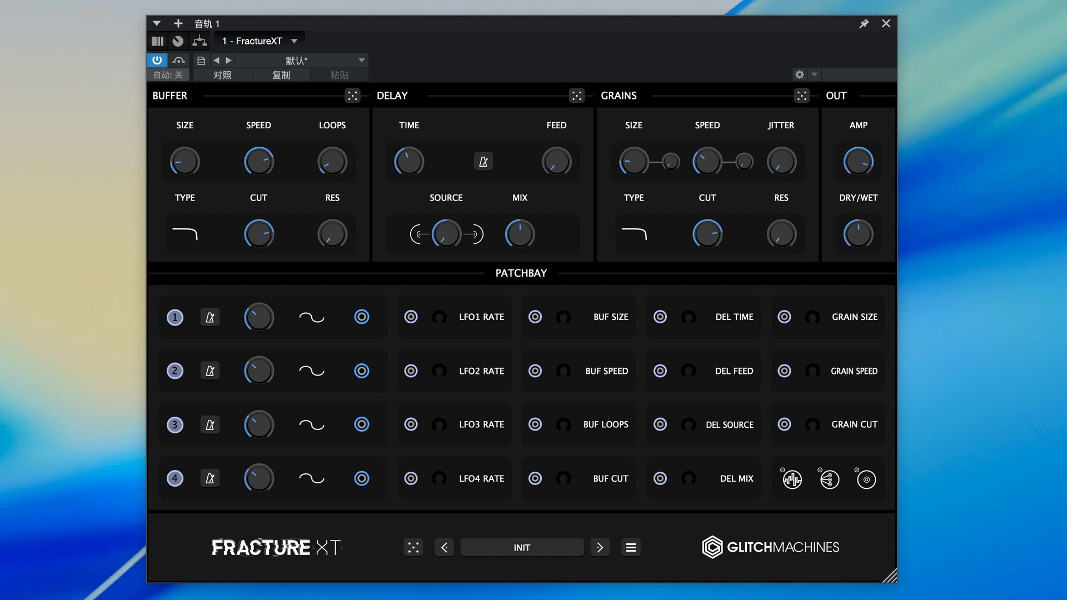Open the 1 - FractureXT plugin dropdown

click(x=260, y=41)
